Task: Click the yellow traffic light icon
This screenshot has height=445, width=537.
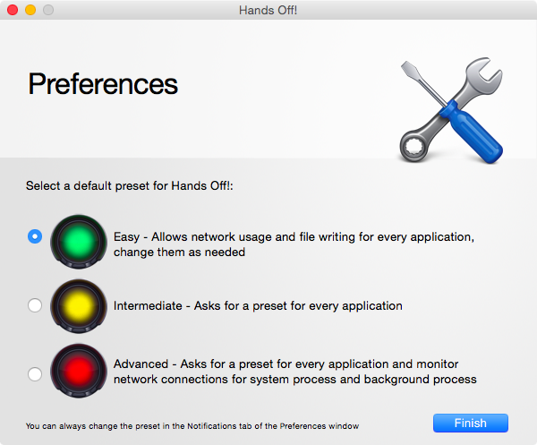Action: (79, 306)
